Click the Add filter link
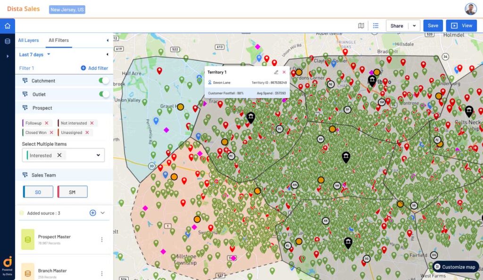The image size is (483, 280). click(x=94, y=68)
